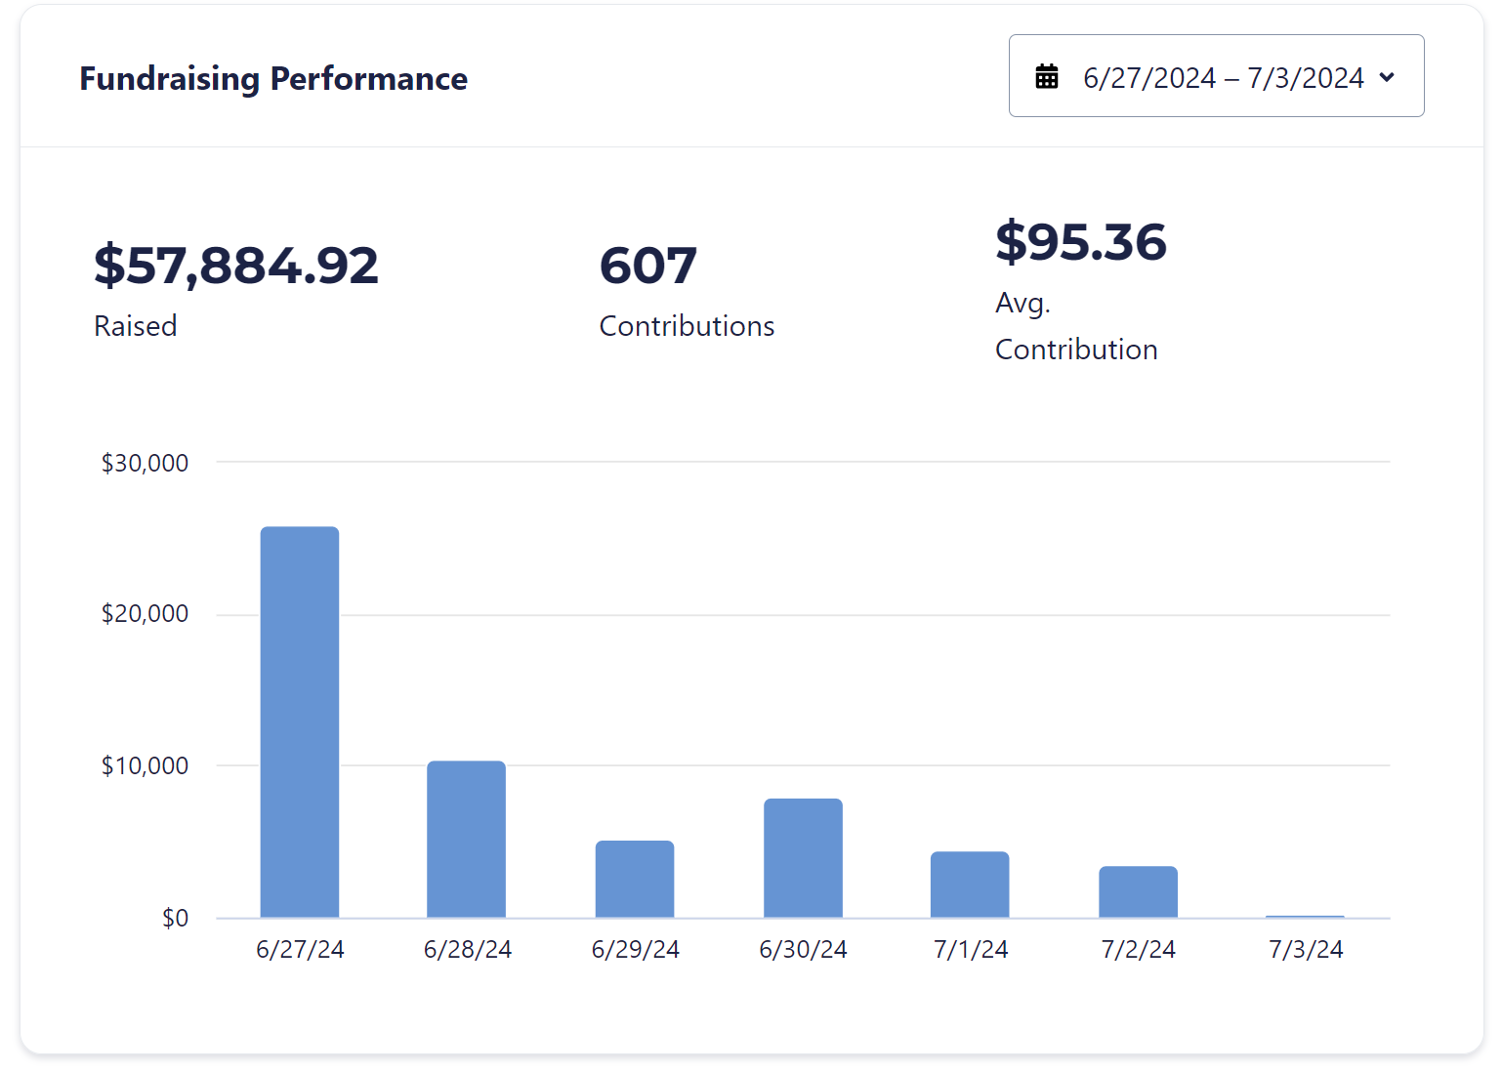
Task: Click the calendar icon in date picker
Action: (1047, 76)
